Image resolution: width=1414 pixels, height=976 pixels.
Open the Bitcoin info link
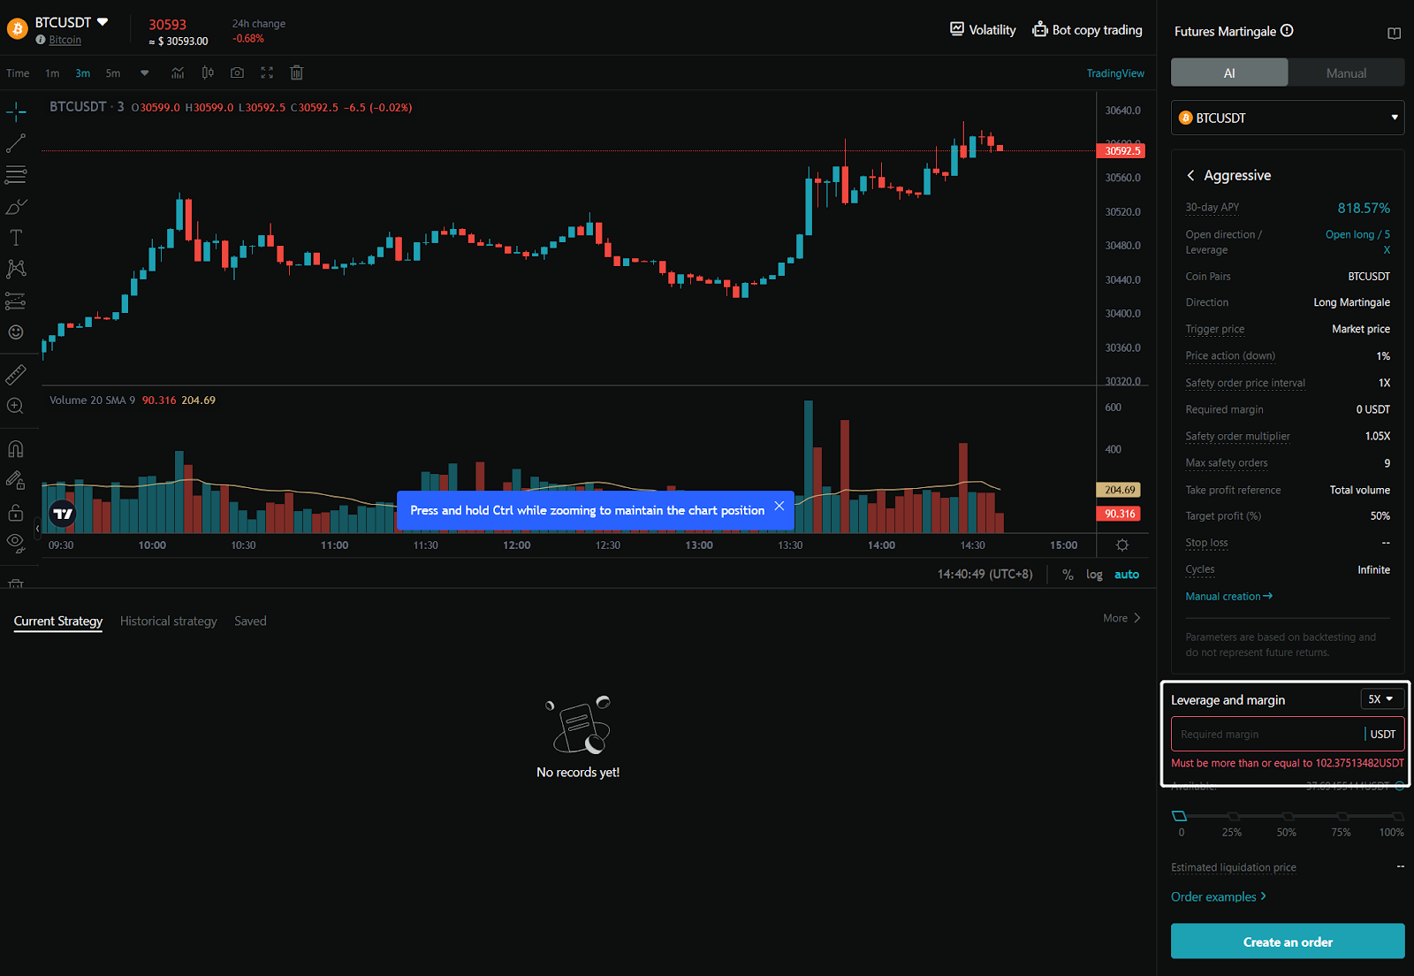65,40
